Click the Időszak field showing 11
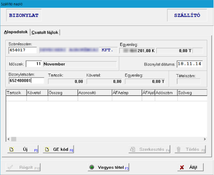Screen dimensions: 214x175 [x=34, y=64]
